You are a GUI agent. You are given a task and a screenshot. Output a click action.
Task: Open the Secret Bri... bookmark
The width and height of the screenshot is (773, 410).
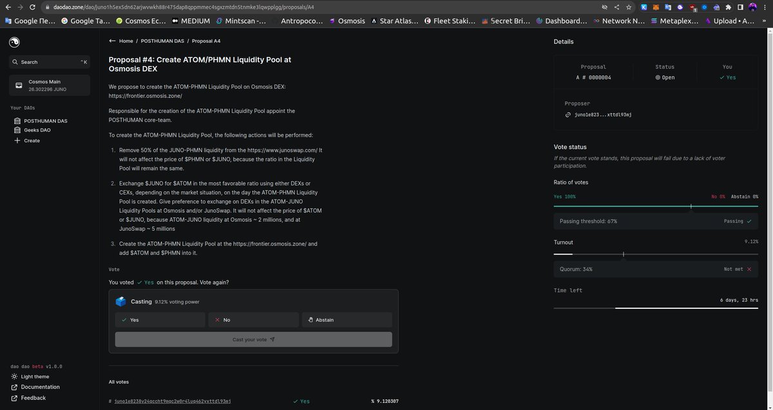(x=506, y=21)
